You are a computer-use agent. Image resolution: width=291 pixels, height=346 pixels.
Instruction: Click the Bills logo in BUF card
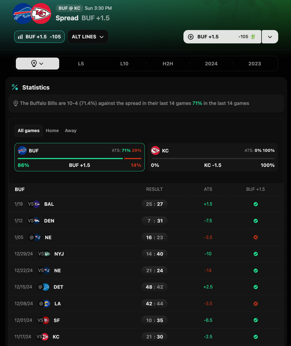22,150
